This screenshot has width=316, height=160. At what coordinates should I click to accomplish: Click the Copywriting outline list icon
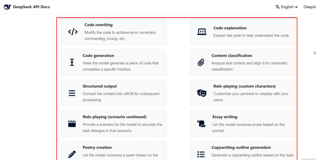click(201, 154)
